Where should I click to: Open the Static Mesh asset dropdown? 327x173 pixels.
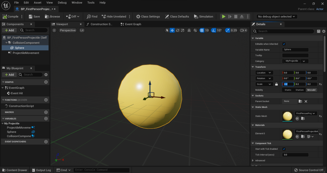click(305, 113)
